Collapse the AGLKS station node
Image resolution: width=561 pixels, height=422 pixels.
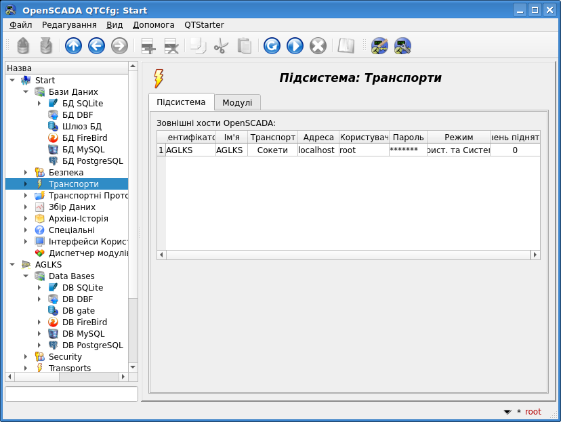(x=12, y=264)
